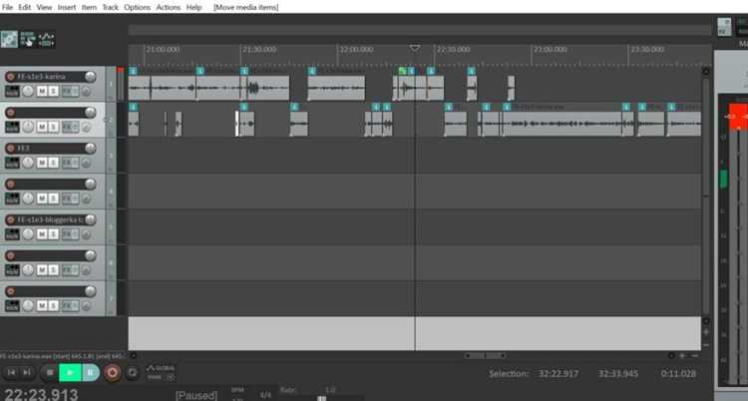Screen dimensions: 748x401
Task: Solo the unnamed track above FE3
Action: pos(54,127)
